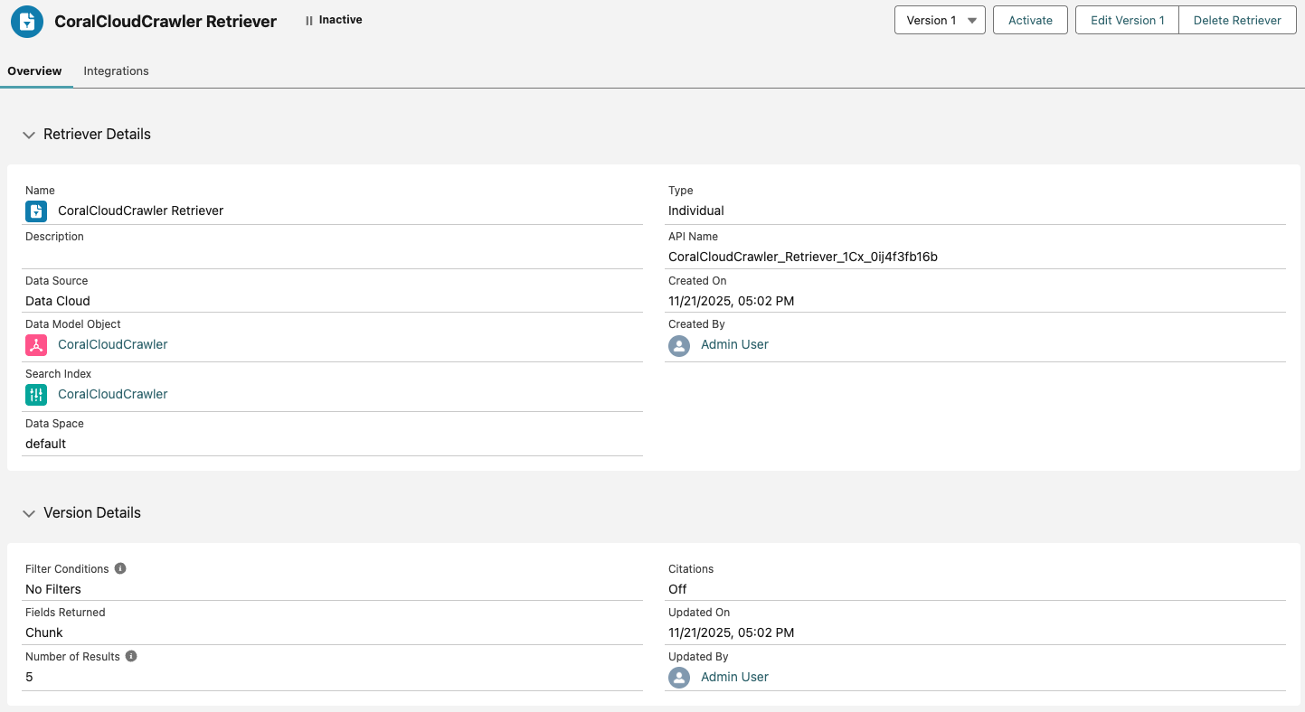Click the Updated By user avatar
Viewport: 1305px width, 712px height.
[x=679, y=678]
